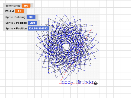Click the letter B of Birthday
Viewport: 131px width, 98px height.
77,82
